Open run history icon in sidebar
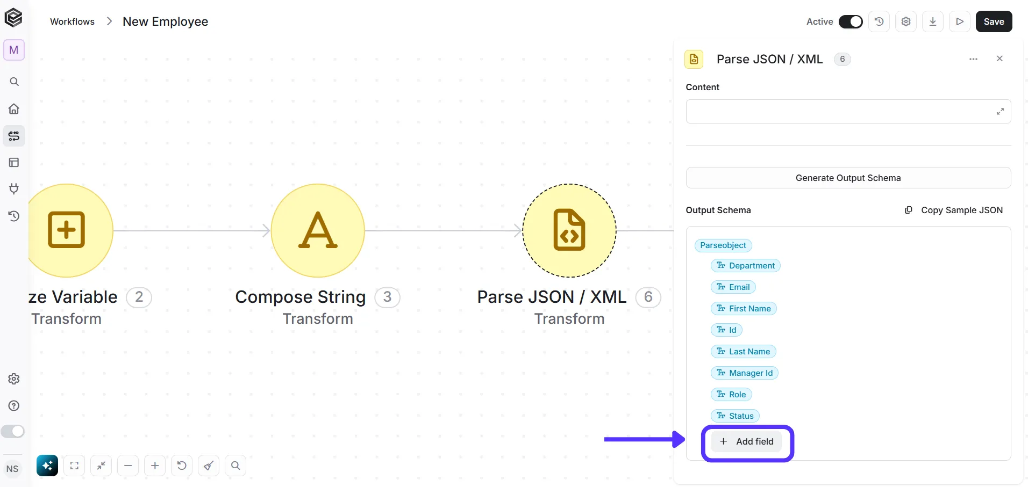This screenshot has height=487, width=1028. 14,216
